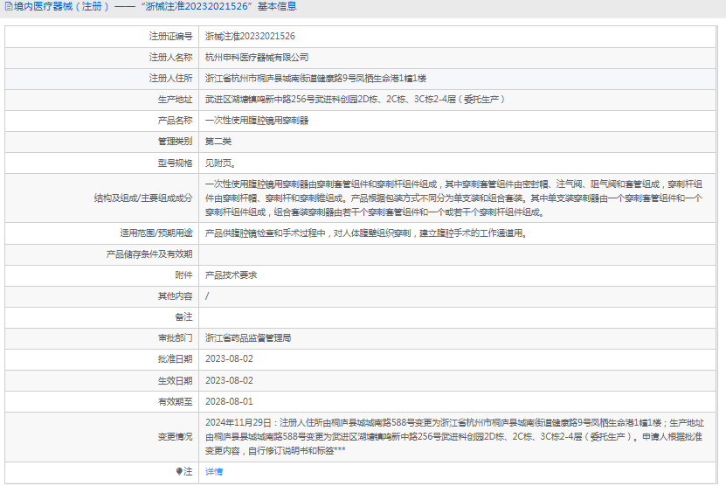726x486 pixels.
Task: Click the 注册人住所 address value
Action: pyautogui.click(x=315, y=79)
